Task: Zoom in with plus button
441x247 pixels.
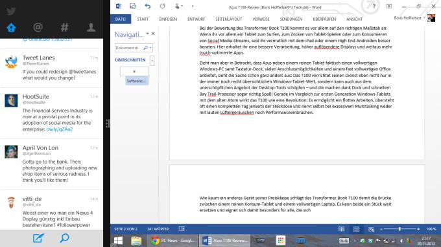Action: pyautogui.click(x=418, y=229)
